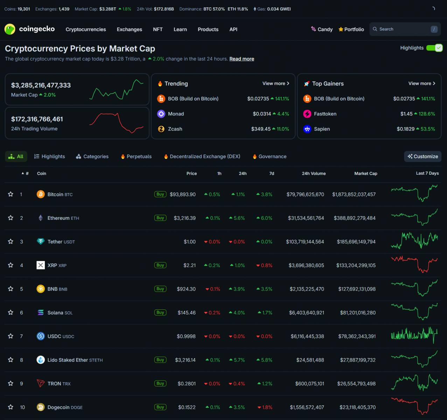Click the Solana coin icon

click(41, 313)
